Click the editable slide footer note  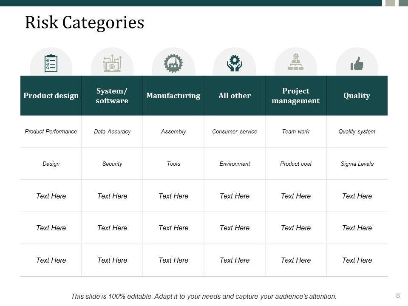tap(204, 296)
